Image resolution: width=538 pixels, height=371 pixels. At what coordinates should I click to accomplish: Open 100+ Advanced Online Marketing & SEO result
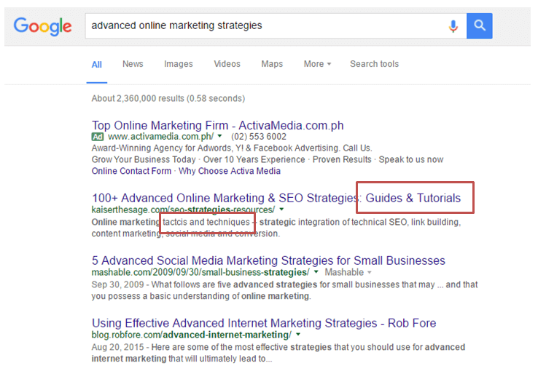[276, 198]
